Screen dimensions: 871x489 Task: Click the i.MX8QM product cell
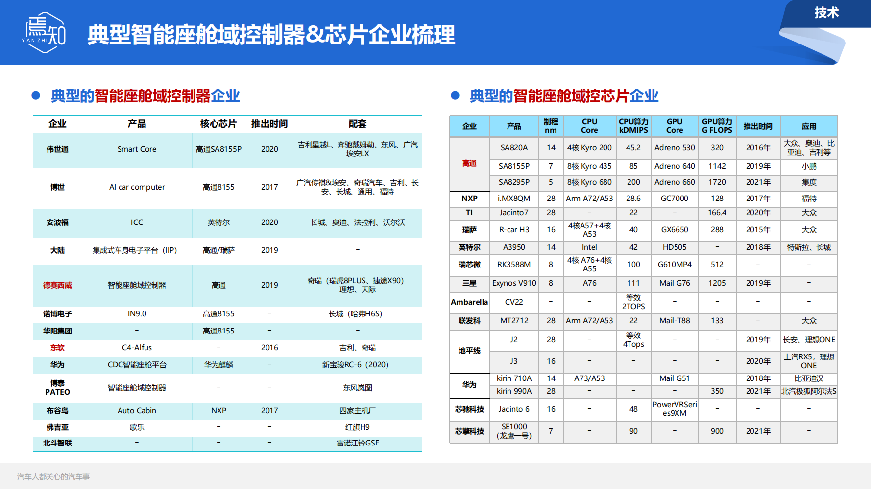pyautogui.click(x=514, y=199)
